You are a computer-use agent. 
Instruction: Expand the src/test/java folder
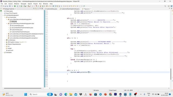[5, 40]
